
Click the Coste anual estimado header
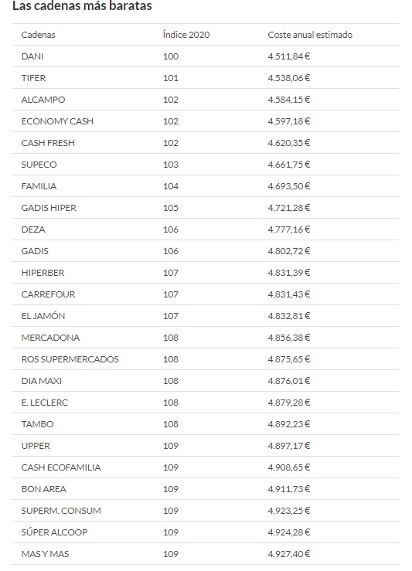[310, 35]
